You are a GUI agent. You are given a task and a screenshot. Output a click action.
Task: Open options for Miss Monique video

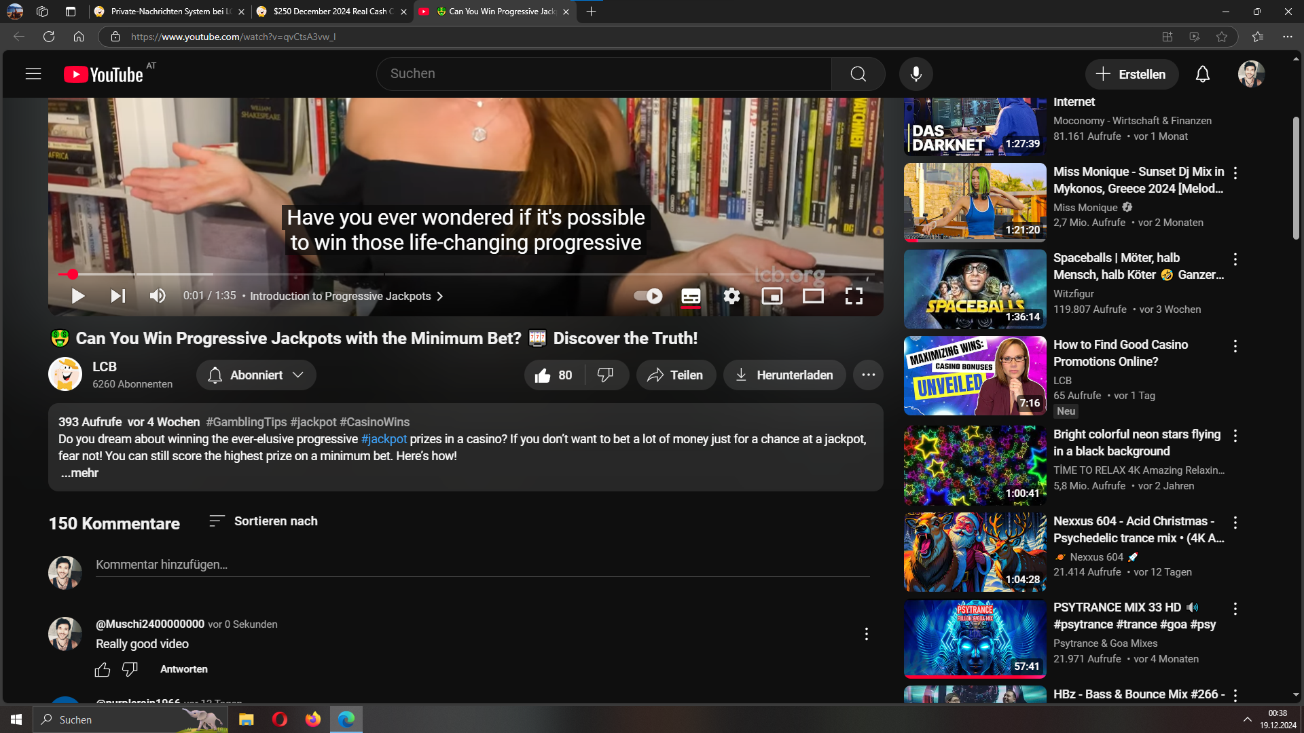(1235, 173)
